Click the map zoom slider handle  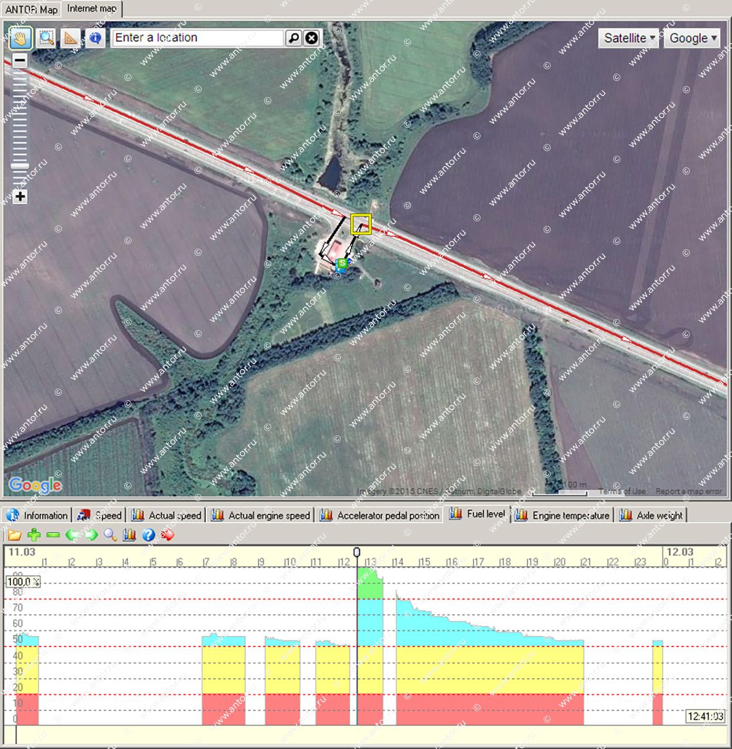click(20, 167)
